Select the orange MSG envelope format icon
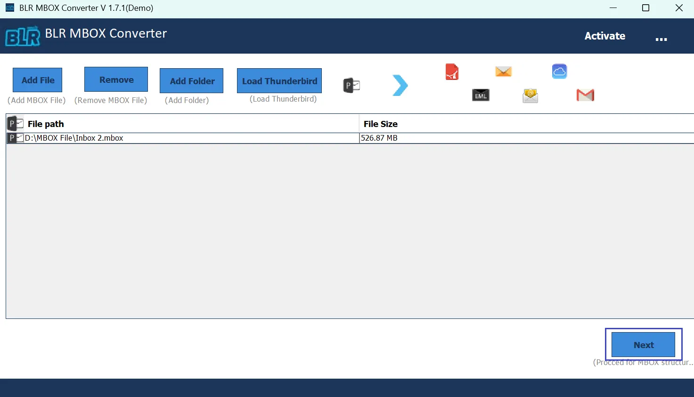694x397 pixels. coord(503,71)
